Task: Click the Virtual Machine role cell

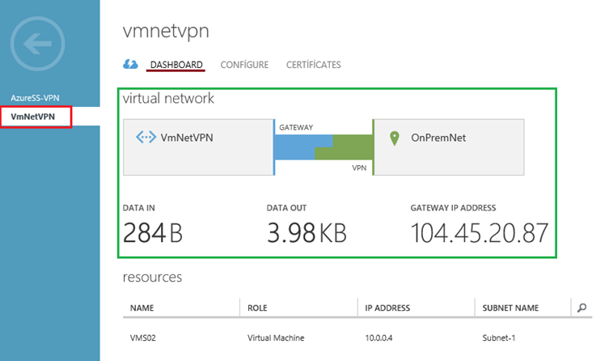Action: click(276, 338)
